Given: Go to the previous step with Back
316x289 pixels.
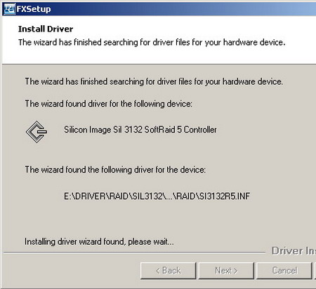Looking at the screenshot, I should (x=168, y=271).
